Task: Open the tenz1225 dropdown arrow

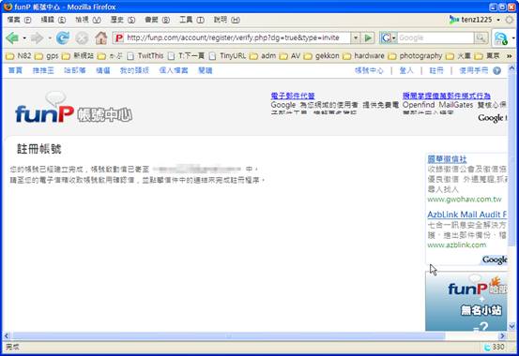Action: pos(498,20)
